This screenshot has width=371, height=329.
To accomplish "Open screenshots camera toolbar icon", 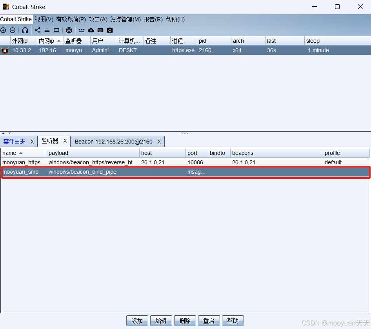I will pos(110,30).
